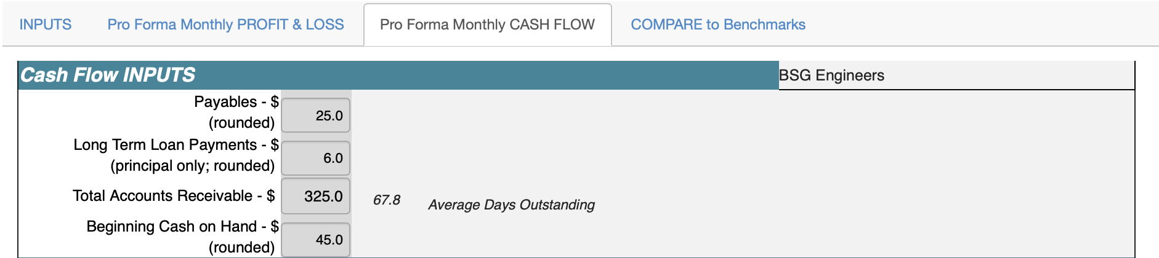1159x258 pixels.
Task: Select the Pro Forma Monthly CASH FLOW tab
Action: click(x=487, y=25)
